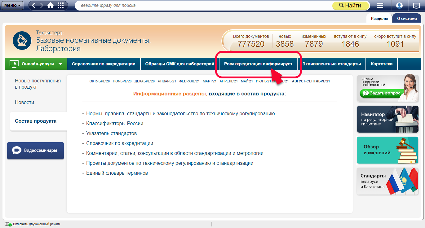425x228 pixels.
Task: Open Проекты документов по техническому регулированию
Action: click(170, 163)
